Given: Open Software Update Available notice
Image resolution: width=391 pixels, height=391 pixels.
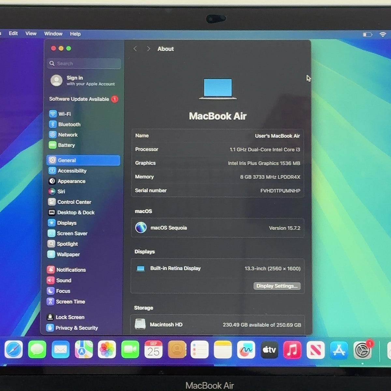Looking at the screenshot, I should pyautogui.click(x=83, y=99).
